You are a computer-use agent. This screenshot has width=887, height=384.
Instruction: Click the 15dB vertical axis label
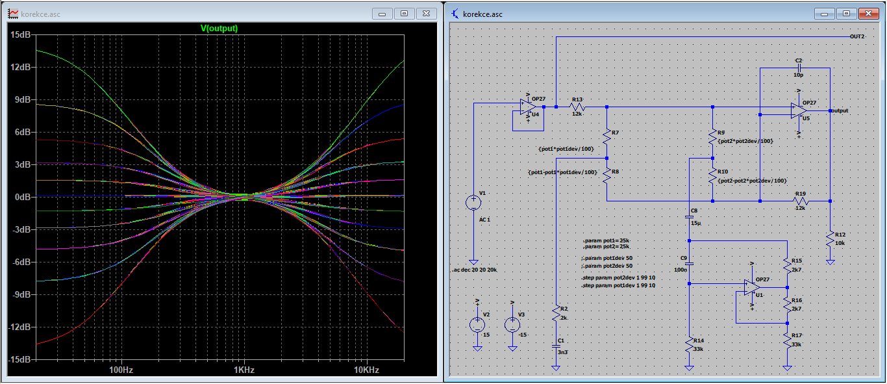click(21, 34)
